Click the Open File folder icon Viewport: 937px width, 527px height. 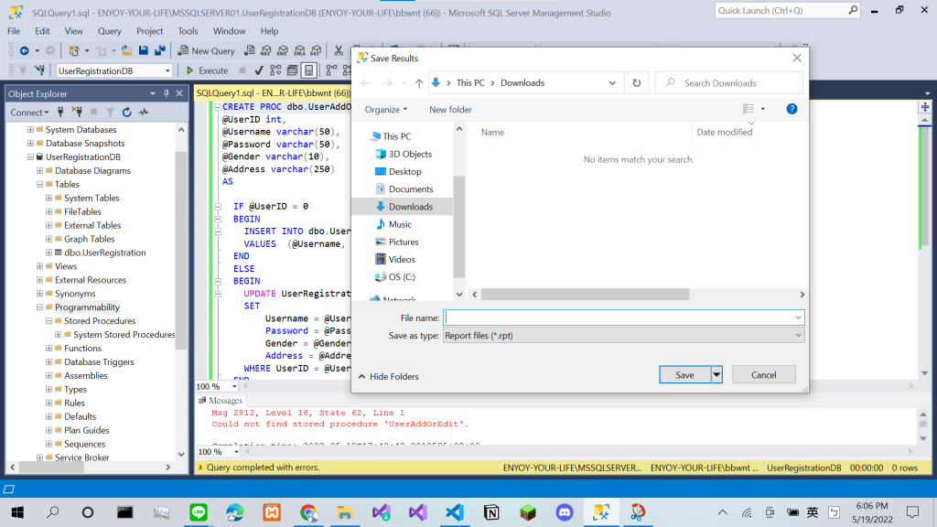[x=126, y=51]
